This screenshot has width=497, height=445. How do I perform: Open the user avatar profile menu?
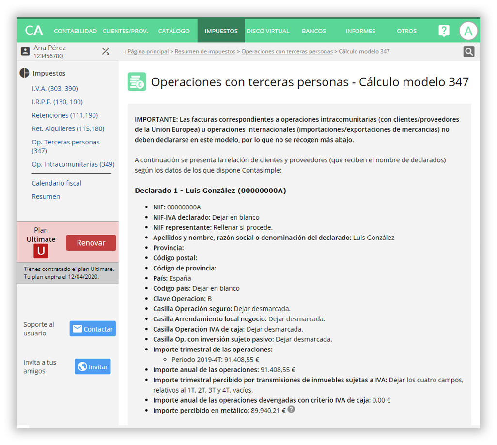(x=468, y=31)
